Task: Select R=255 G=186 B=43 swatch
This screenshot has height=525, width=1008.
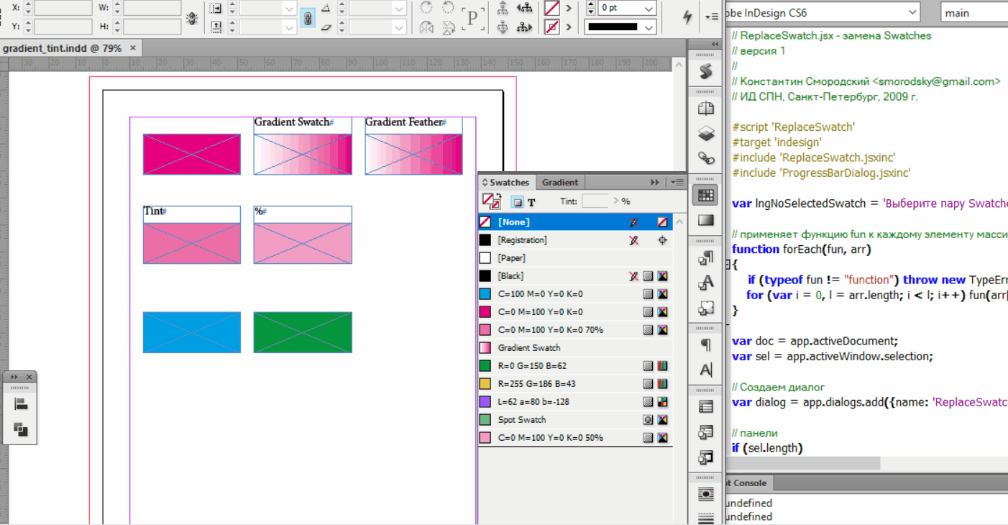Action: click(x=575, y=383)
